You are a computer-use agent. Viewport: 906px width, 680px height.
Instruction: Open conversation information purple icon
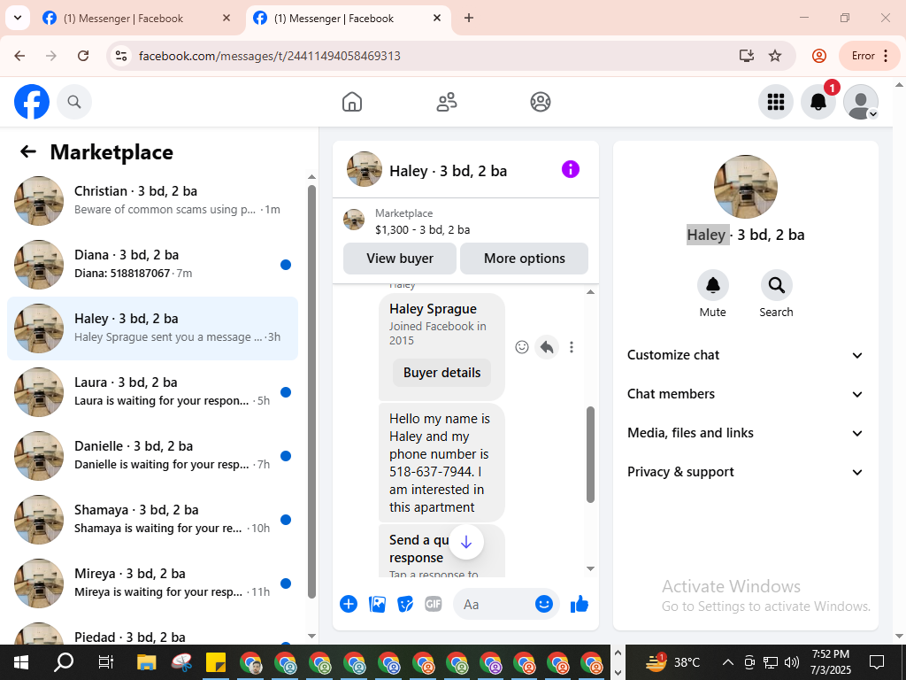tap(571, 169)
